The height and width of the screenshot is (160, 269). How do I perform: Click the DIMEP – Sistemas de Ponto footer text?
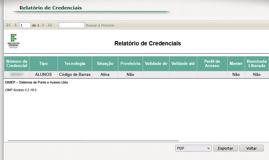(x=37, y=82)
